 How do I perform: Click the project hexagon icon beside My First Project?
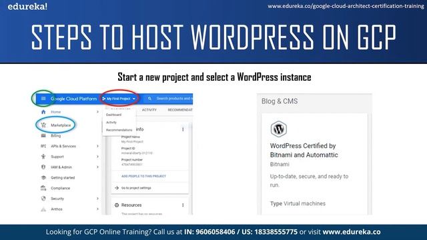click(104, 99)
